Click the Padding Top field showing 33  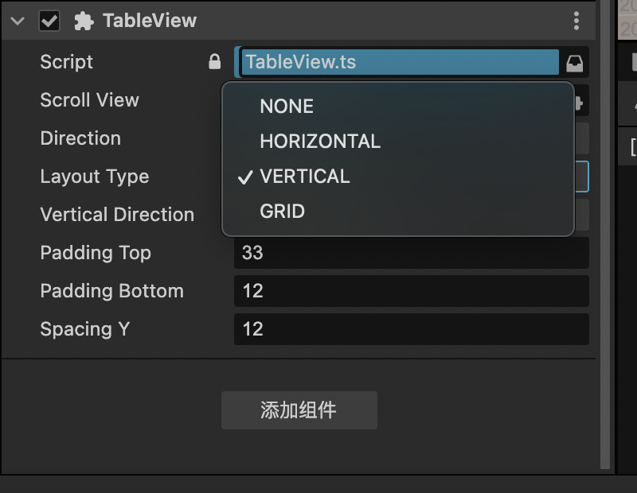coord(411,252)
